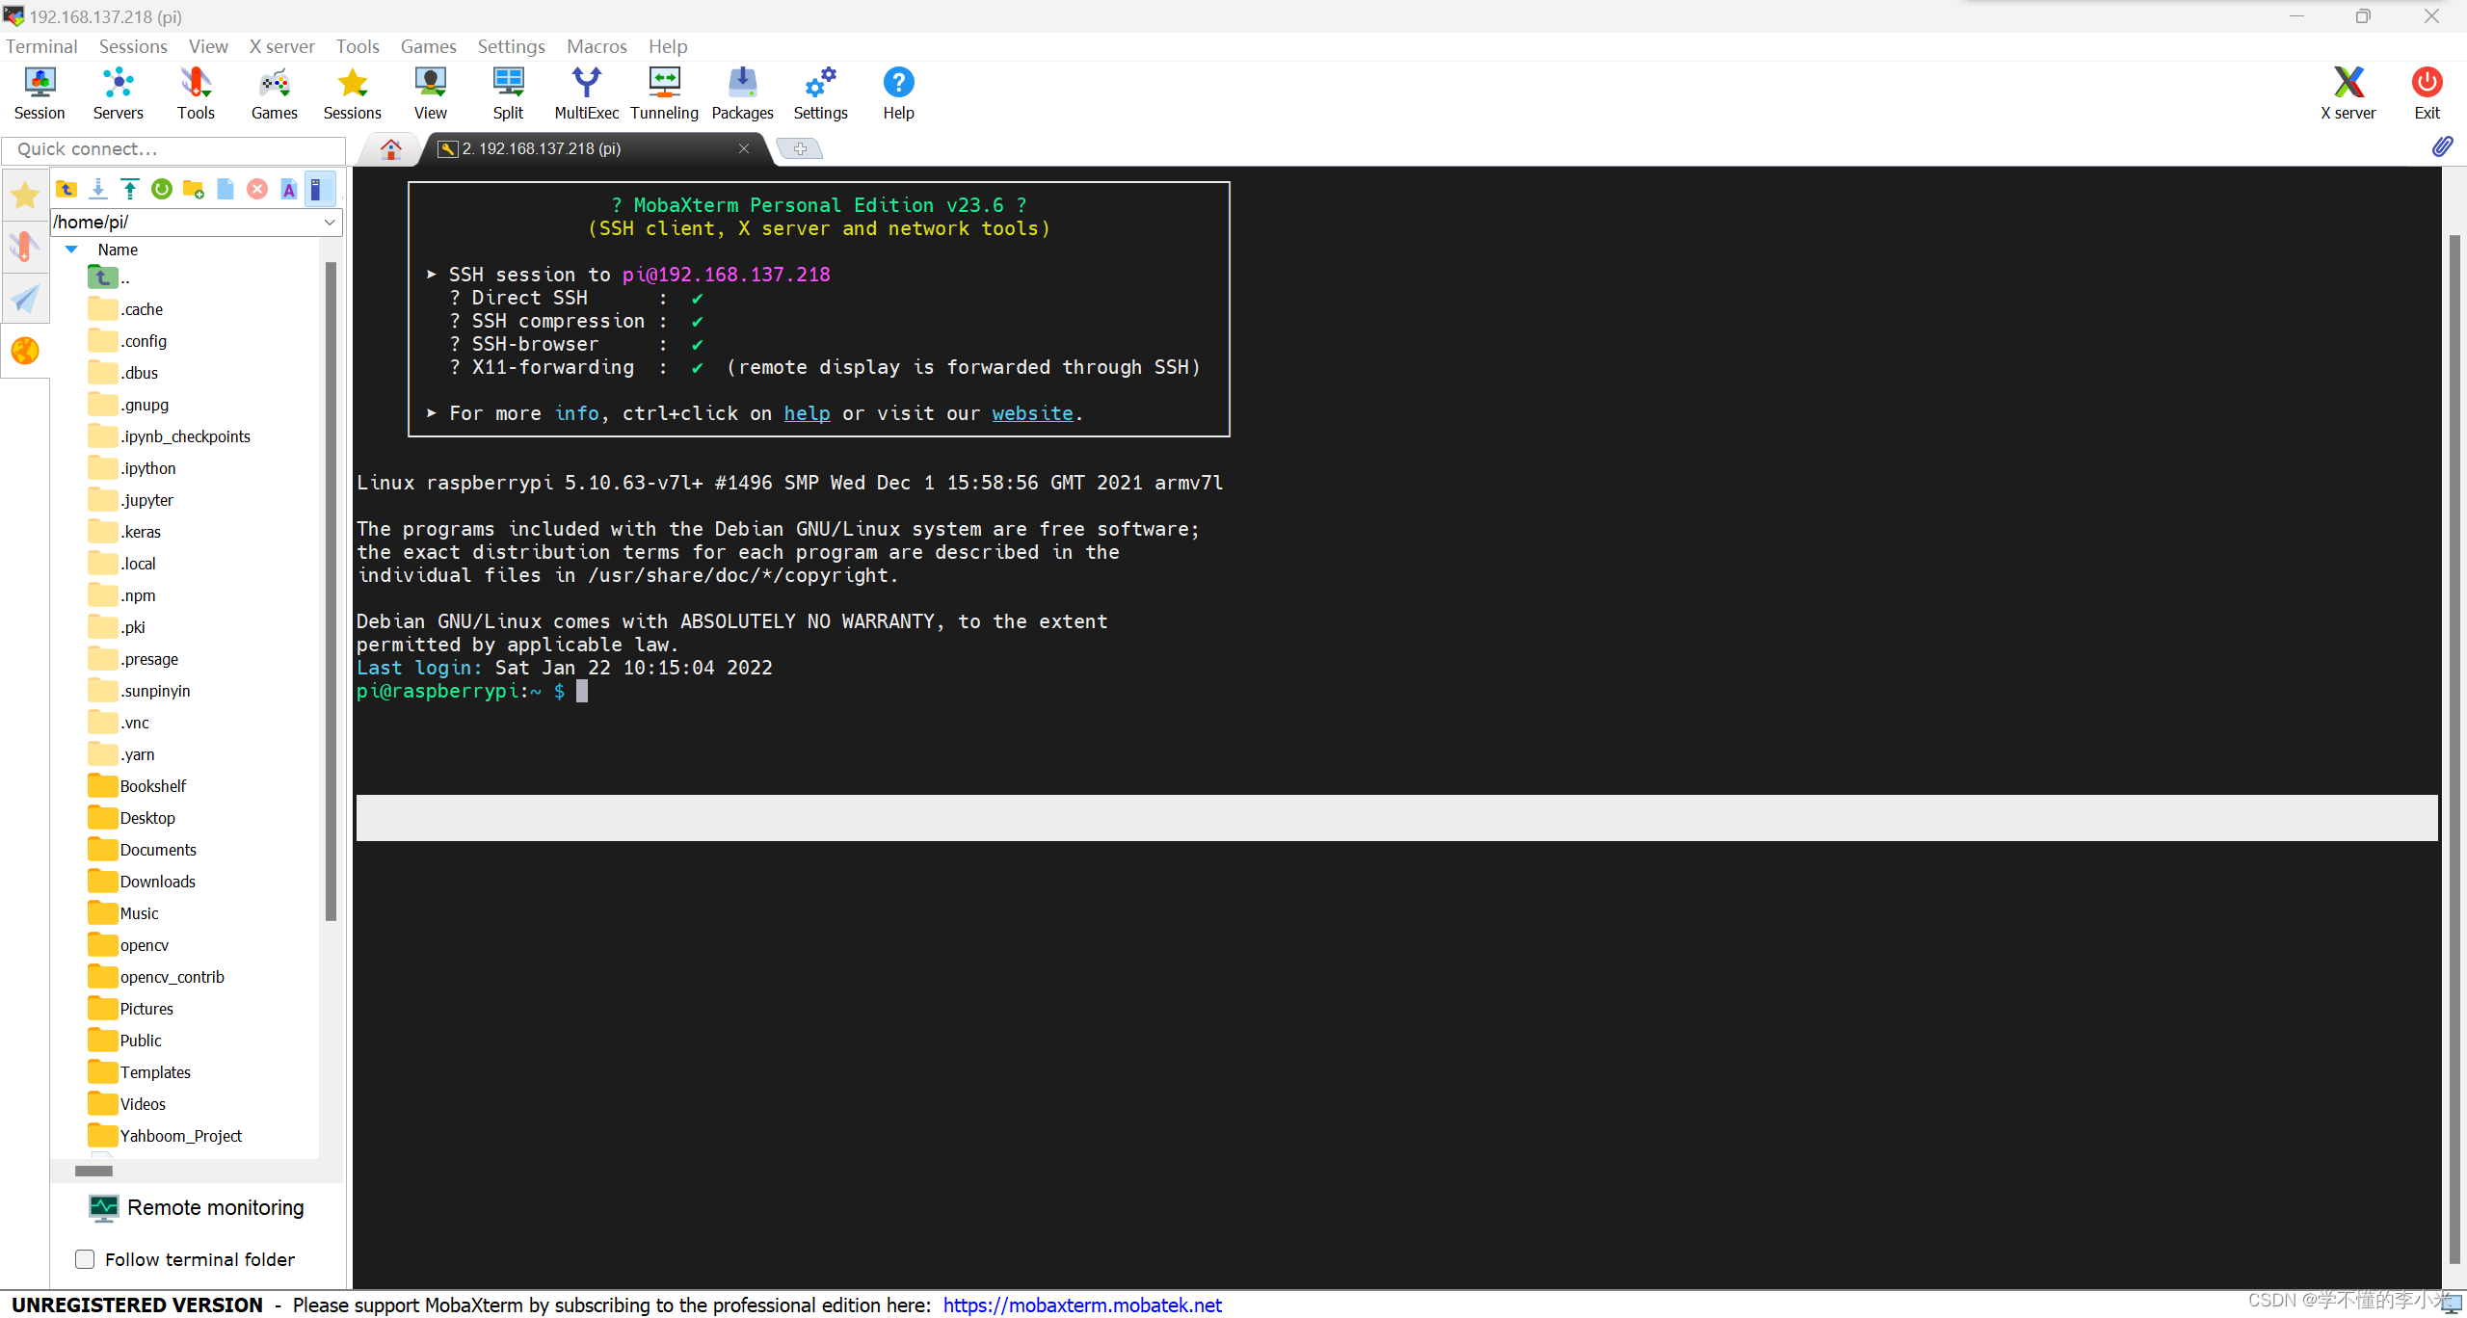
Task: Click the upload to current folder icon
Action: tap(130, 190)
